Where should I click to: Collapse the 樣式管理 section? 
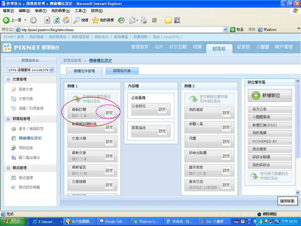click(x=8, y=168)
